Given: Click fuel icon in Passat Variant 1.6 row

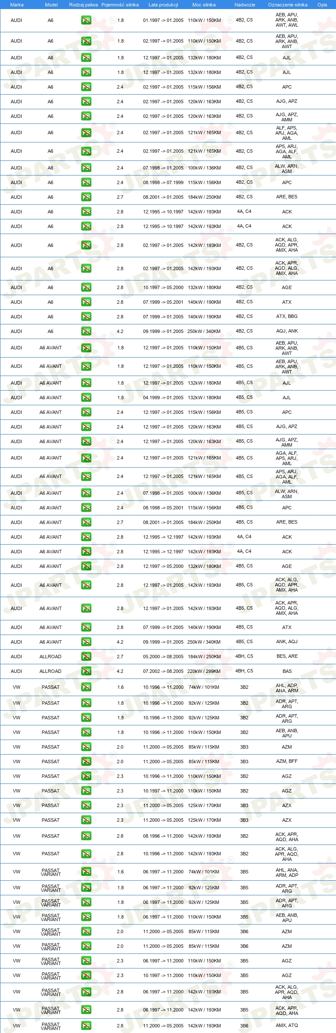Looking at the screenshot, I should (86, 872).
